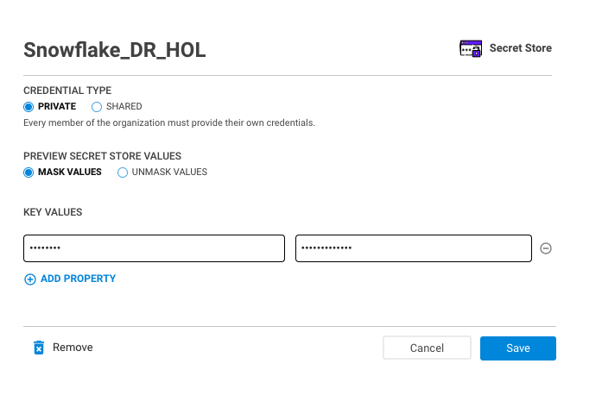
Task: Focus the masked key name input field
Action: pyautogui.click(x=154, y=248)
